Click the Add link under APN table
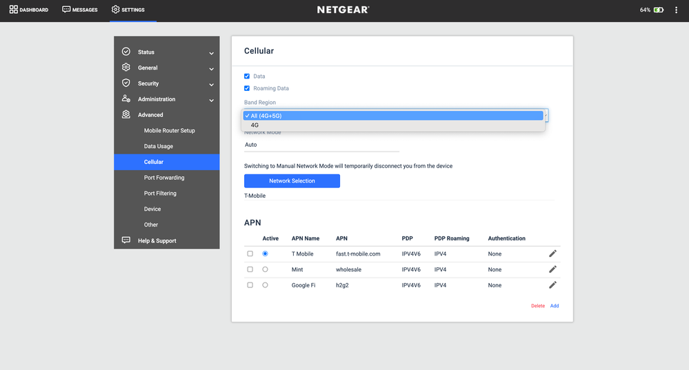 pos(555,306)
